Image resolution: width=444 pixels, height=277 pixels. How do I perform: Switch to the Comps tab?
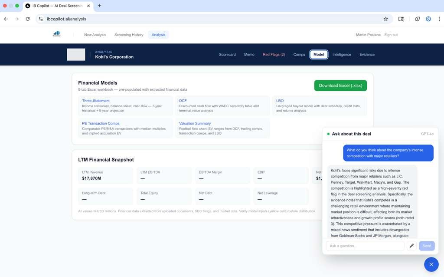coord(299,54)
